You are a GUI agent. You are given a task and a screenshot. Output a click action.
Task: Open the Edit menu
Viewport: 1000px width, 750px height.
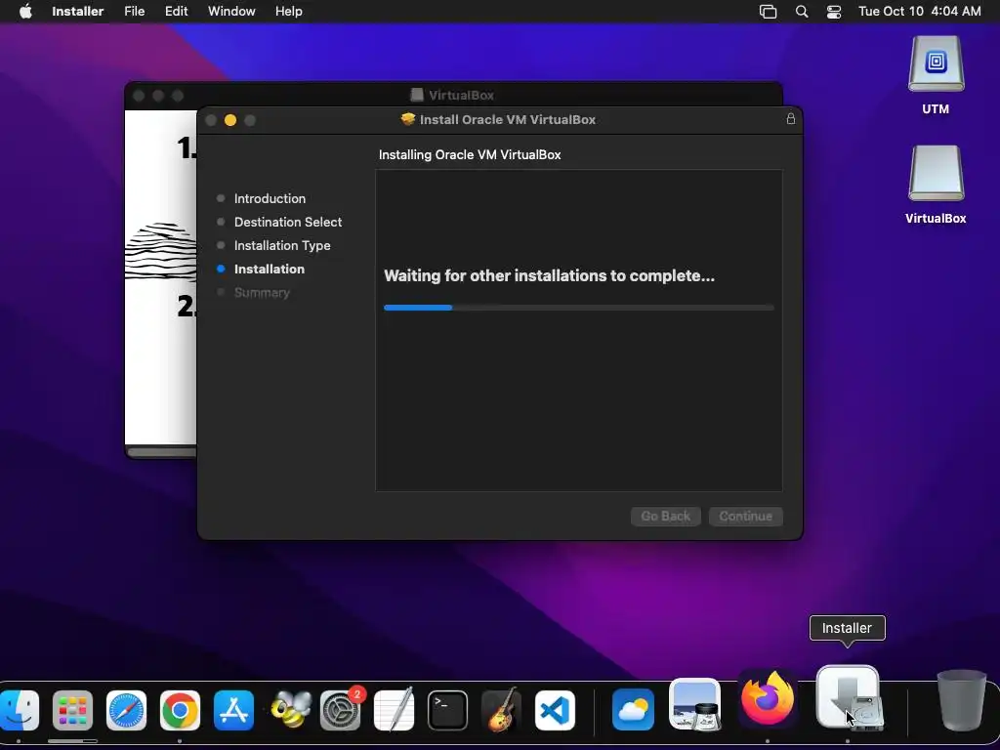176,11
